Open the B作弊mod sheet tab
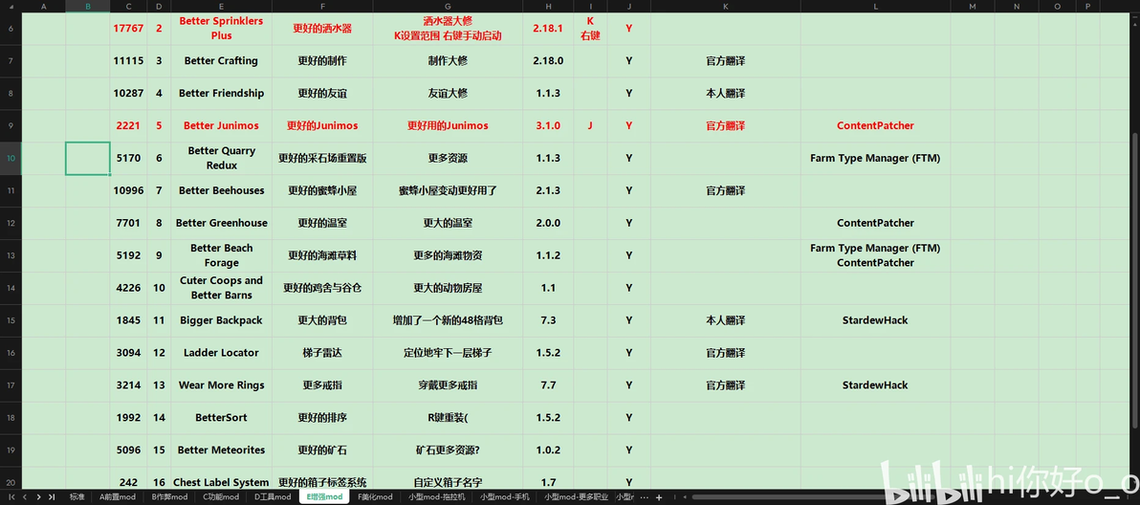Screen dimensions: 1140x505 point(168,497)
